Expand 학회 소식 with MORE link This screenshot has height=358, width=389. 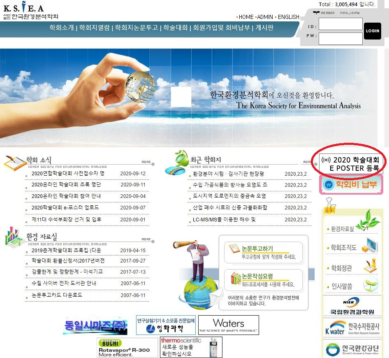pos(146,162)
